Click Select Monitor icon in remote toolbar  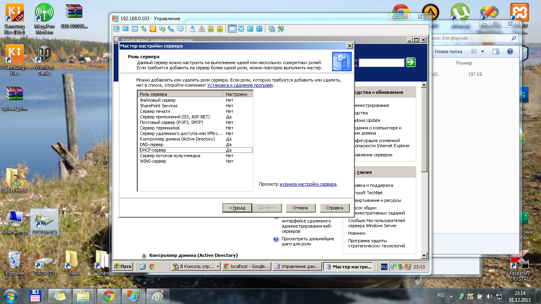(x=272, y=29)
